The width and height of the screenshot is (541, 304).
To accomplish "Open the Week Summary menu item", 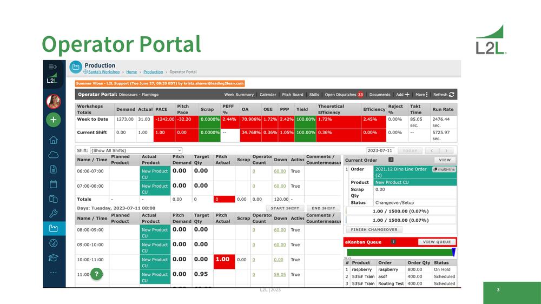I will 239,95.
